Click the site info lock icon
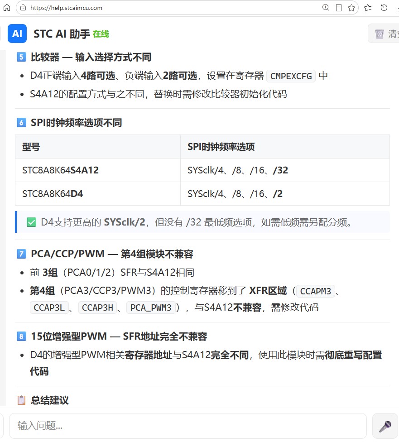 point(23,8)
